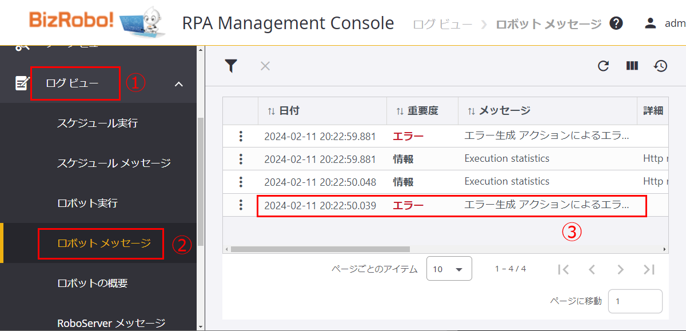Open items per page dropdown
This screenshot has width=686, height=331.
tap(449, 269)
